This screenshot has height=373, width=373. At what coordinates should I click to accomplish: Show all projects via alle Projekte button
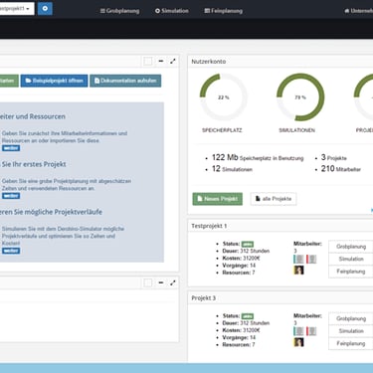coord(274,199)
